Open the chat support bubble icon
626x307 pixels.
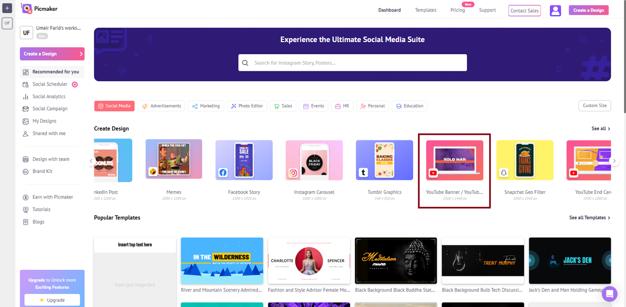click(x=609, y=294)
